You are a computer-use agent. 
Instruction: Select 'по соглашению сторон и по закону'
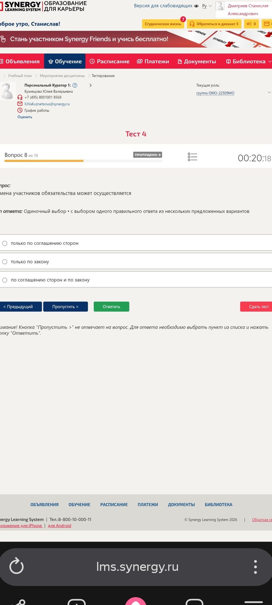click(x=136, y=280)
